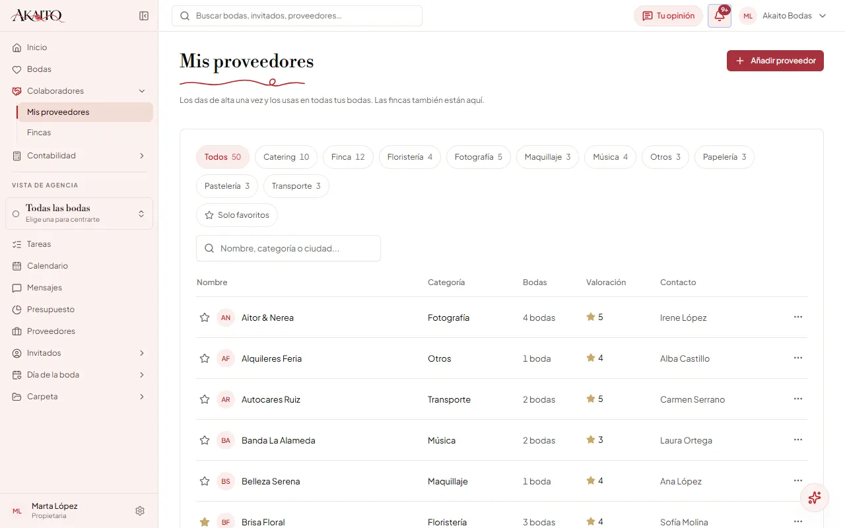The image size is (845, 528).
Task: Expand Día de la boda section
Action: click(x=79, y=375)
